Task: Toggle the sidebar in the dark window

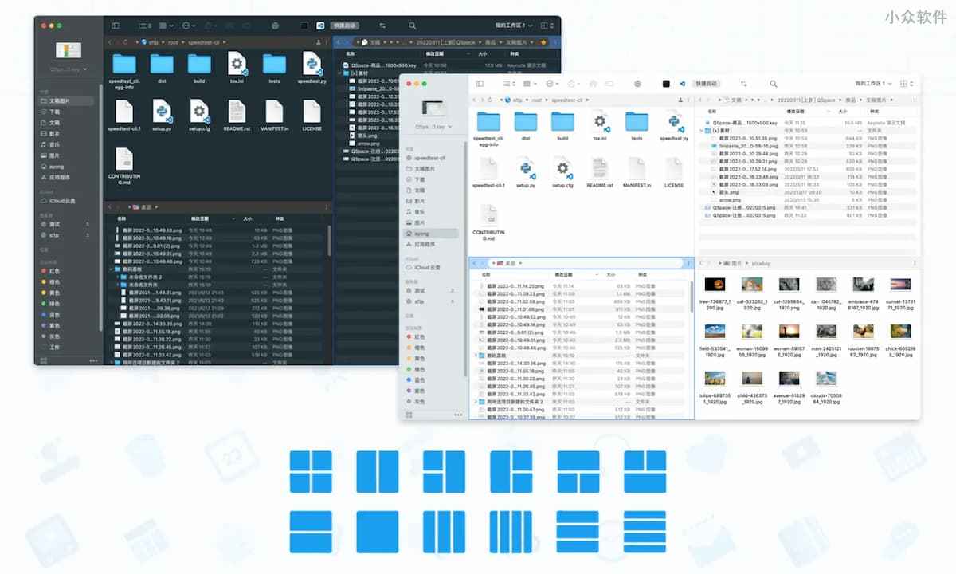Action: coord(116,26)
